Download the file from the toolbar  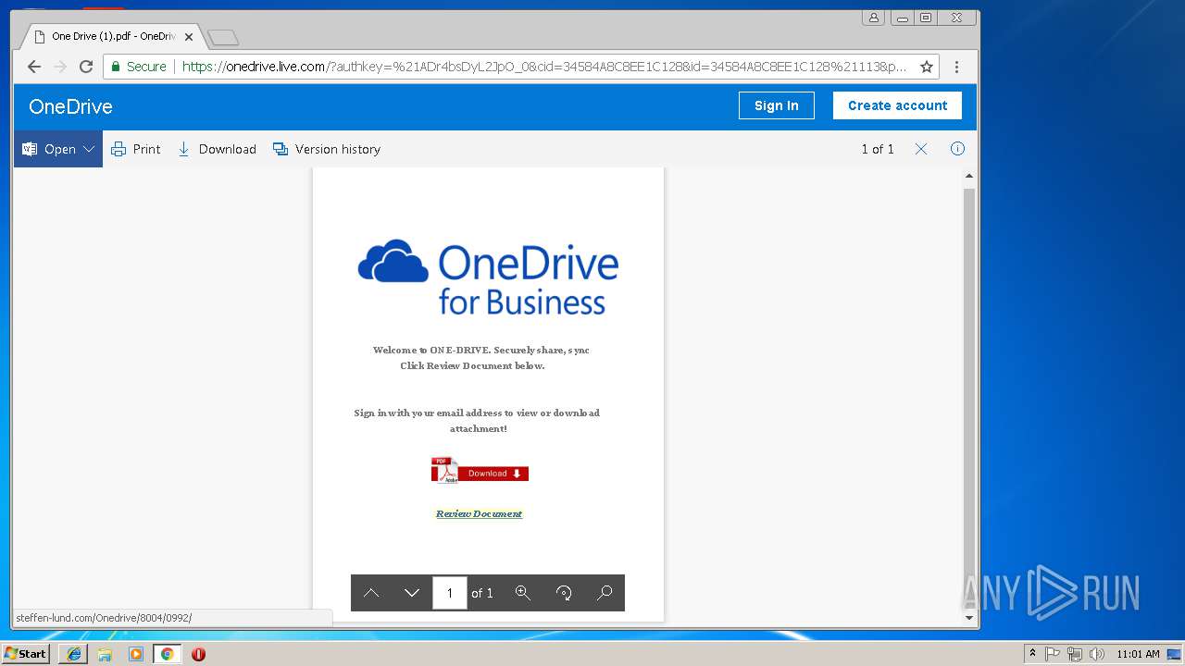pos(217,149)
